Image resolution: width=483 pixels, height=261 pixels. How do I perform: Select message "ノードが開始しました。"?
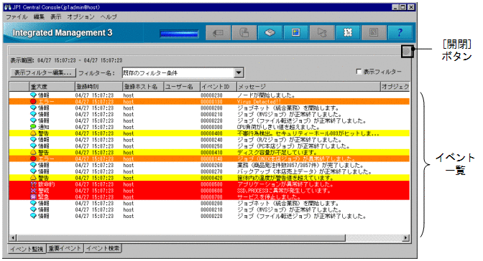point(266,95)
